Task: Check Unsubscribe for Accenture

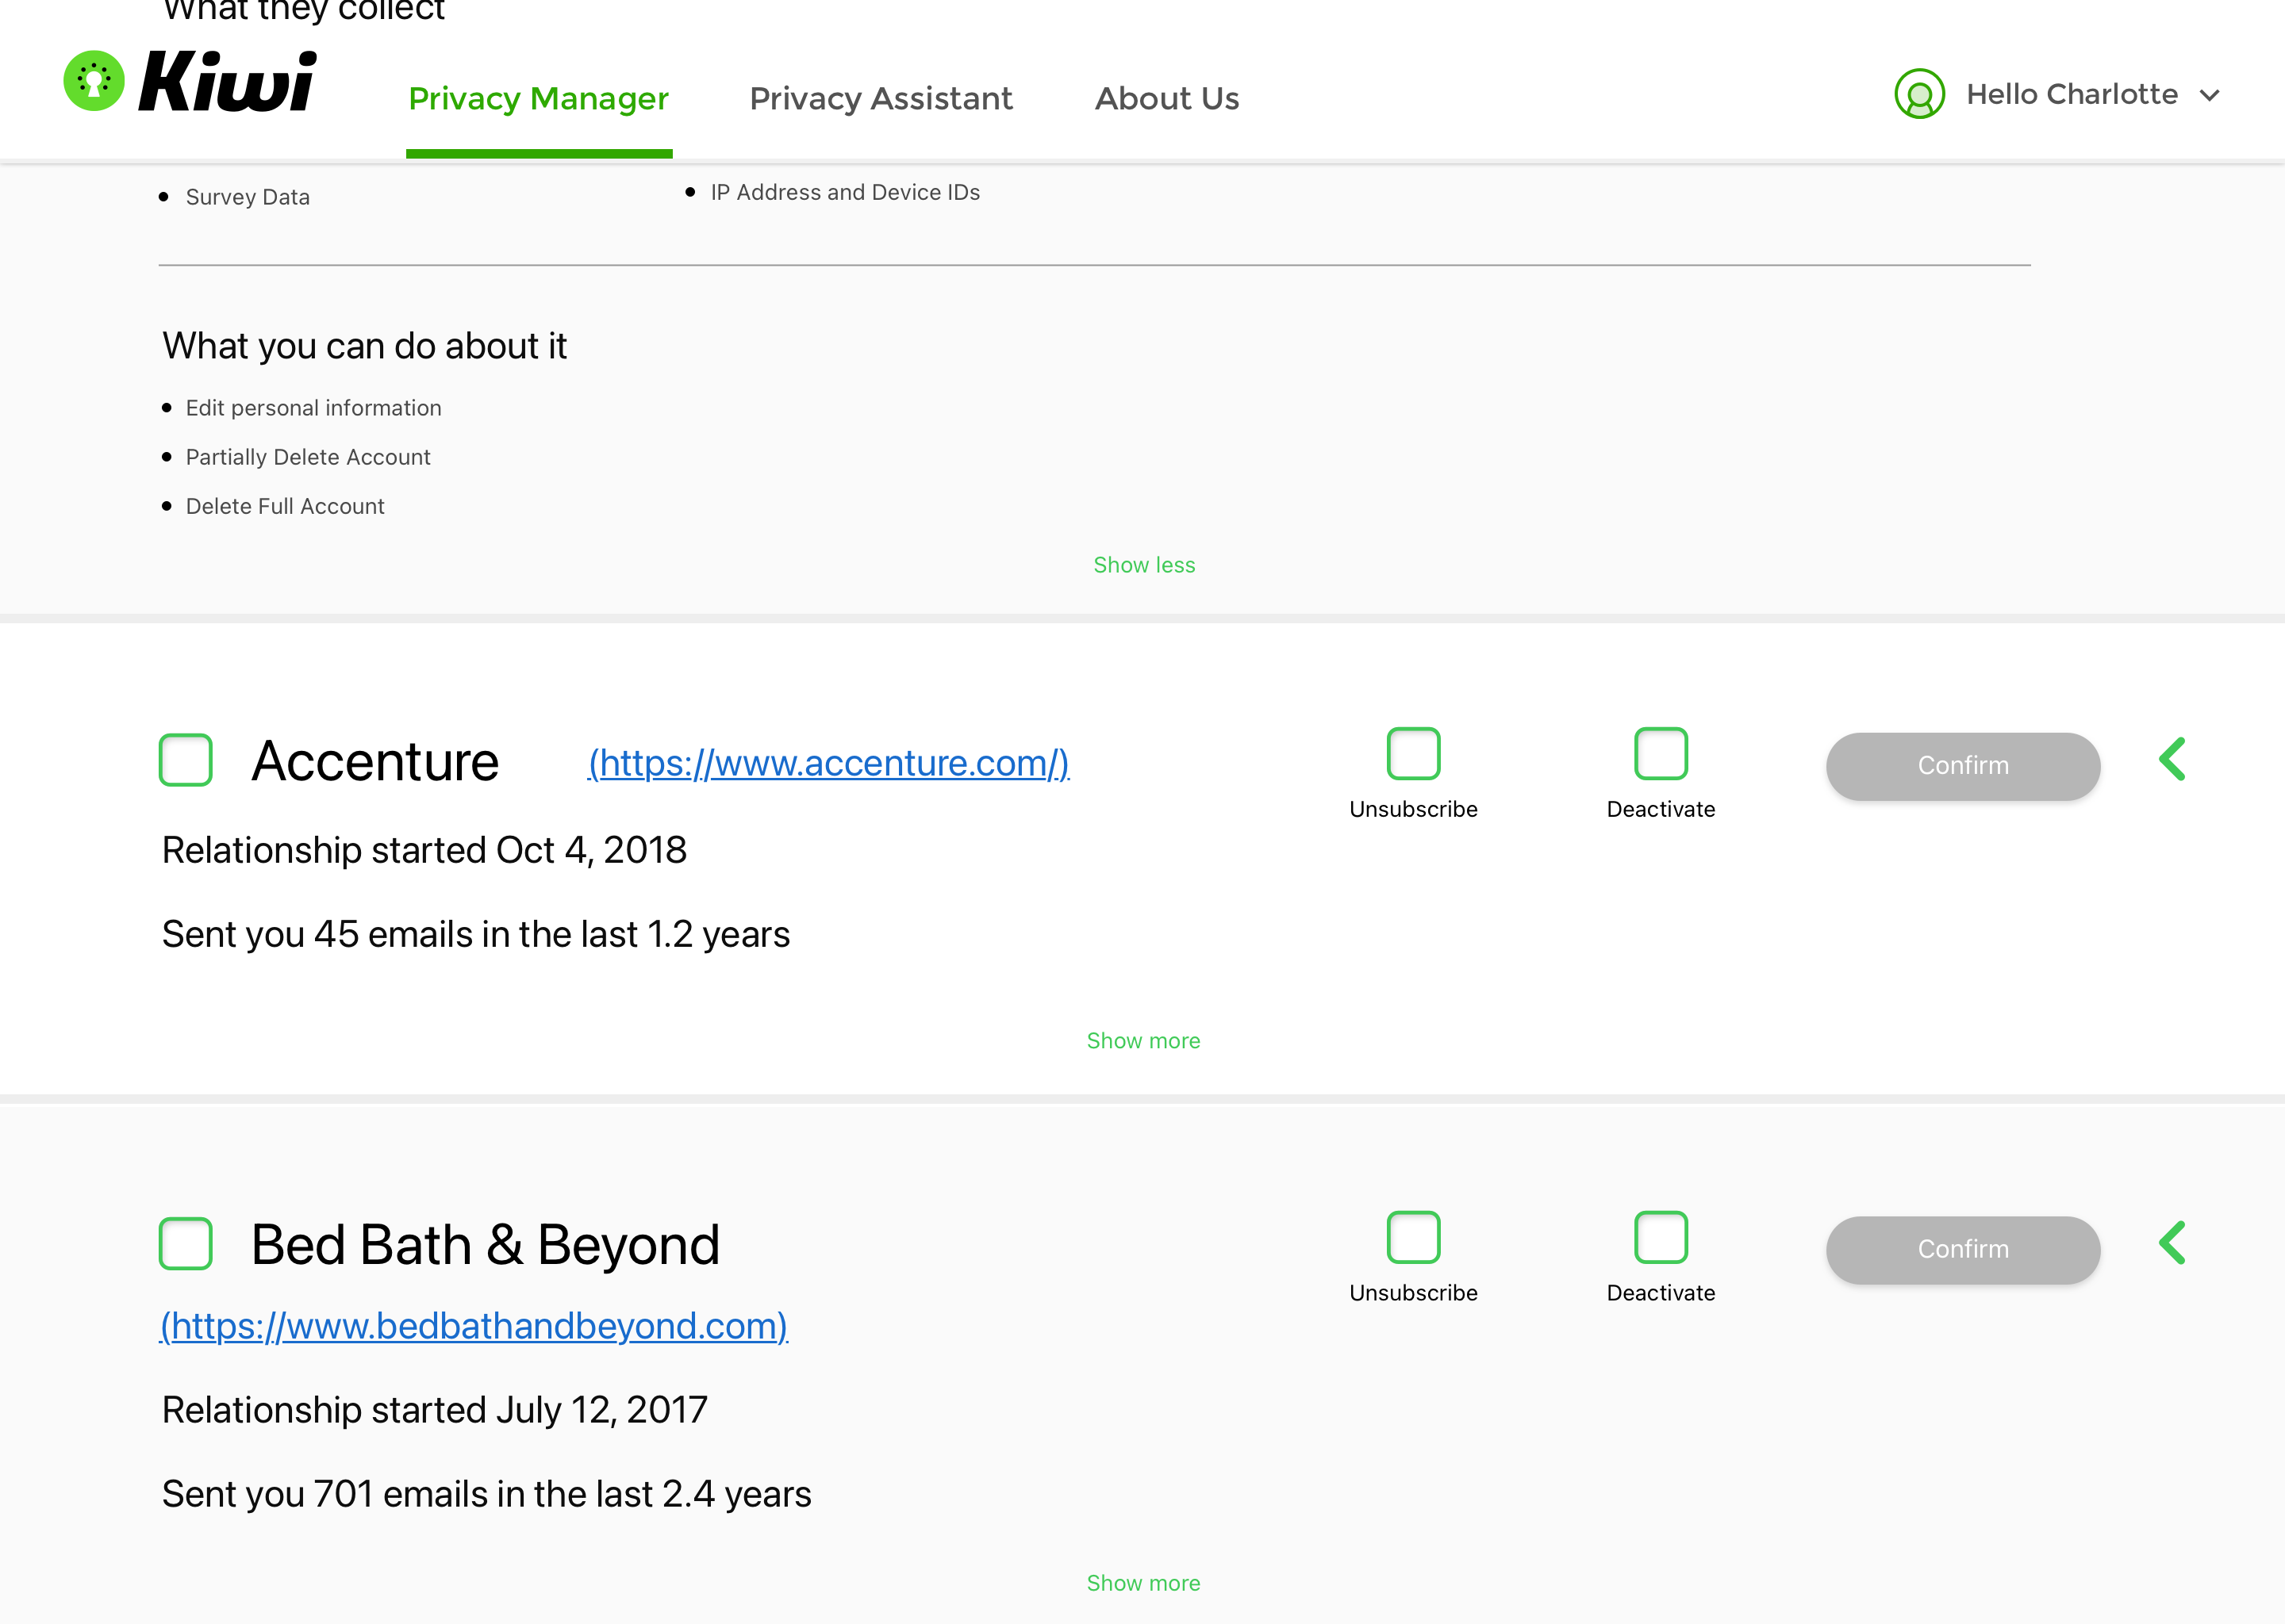Action: (1412, 754)
